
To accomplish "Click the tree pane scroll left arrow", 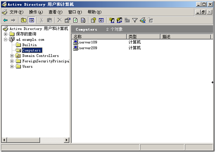I will click(x=4, y=140).
